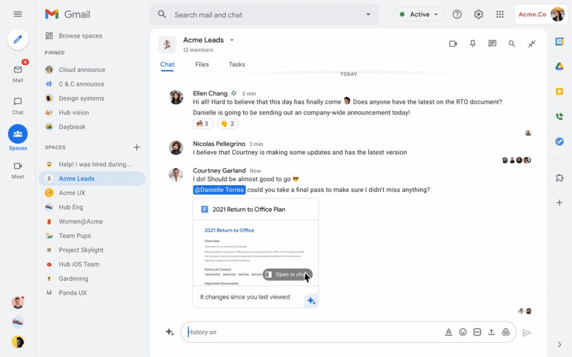Create a new space with the plus button

point(137,147)
